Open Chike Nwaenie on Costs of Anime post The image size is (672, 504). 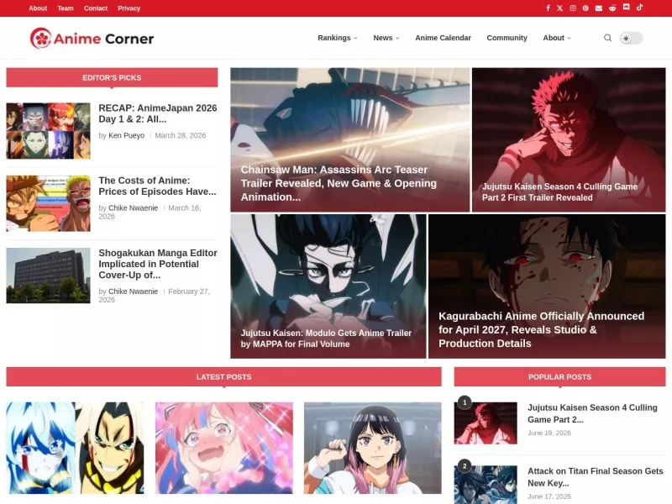(133, 207)
